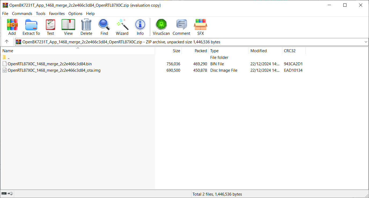Click the 'Disc Image File' type cell
The image size is (369, 198).
coord(224,70)
